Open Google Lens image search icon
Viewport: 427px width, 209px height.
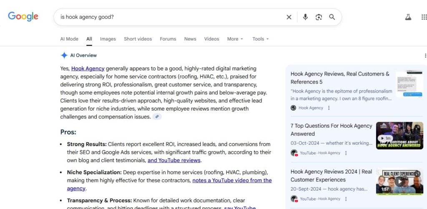click(319, 17)
